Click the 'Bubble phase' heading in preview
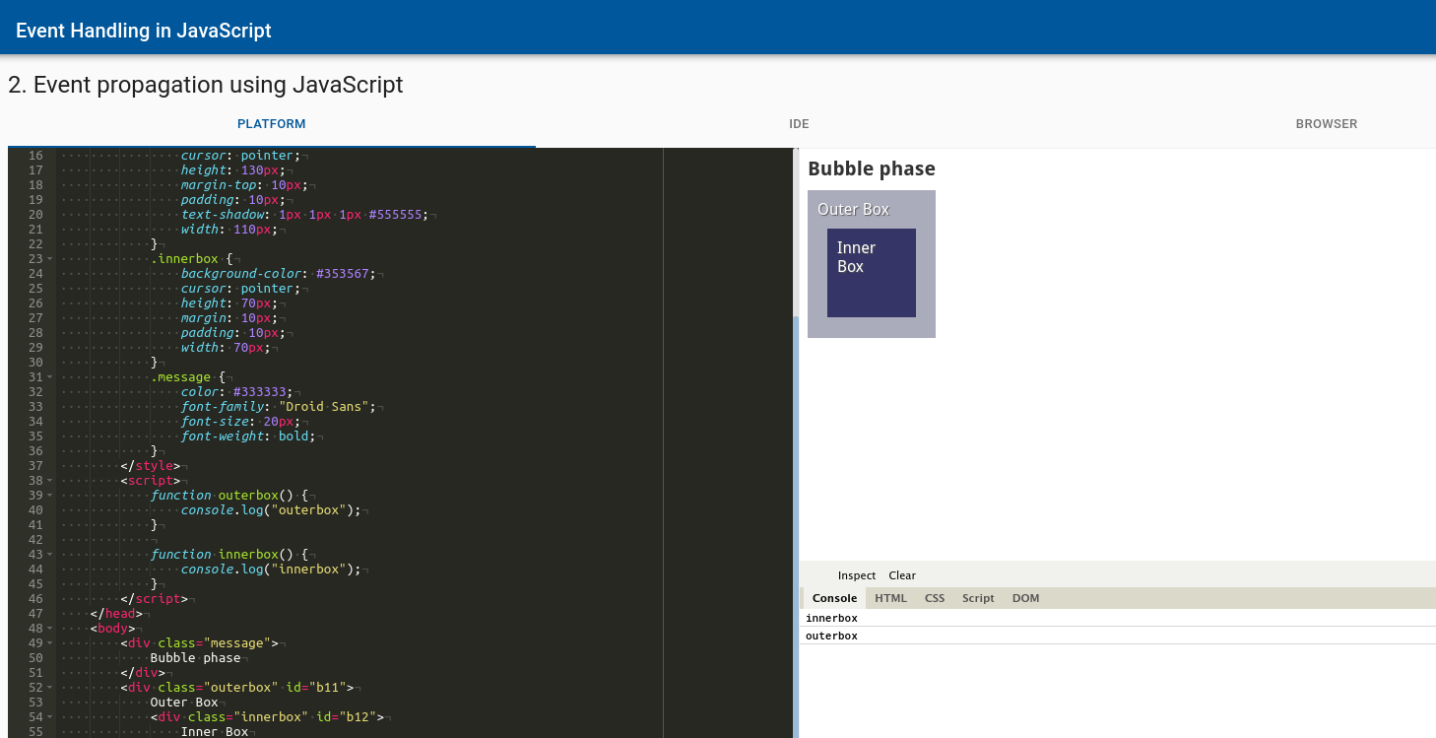 coord(872,168)
